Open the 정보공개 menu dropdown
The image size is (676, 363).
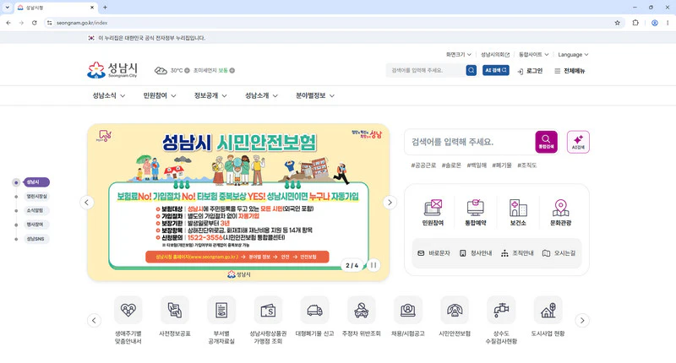tap(210, 95)
